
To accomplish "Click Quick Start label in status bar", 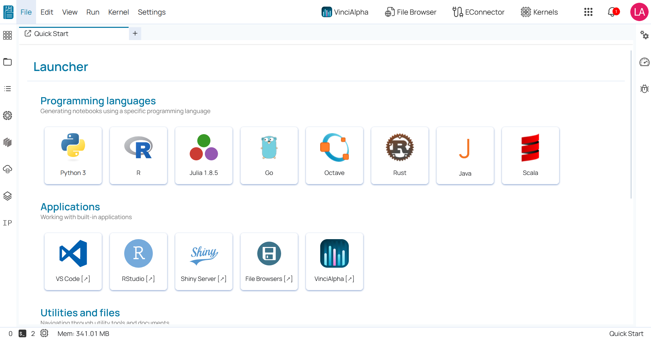I will point(626,334).
